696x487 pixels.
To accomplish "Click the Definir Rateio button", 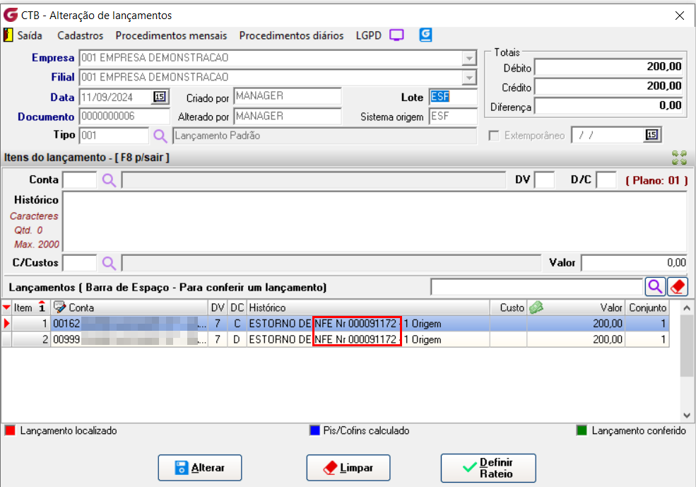I will click(488, 468).
